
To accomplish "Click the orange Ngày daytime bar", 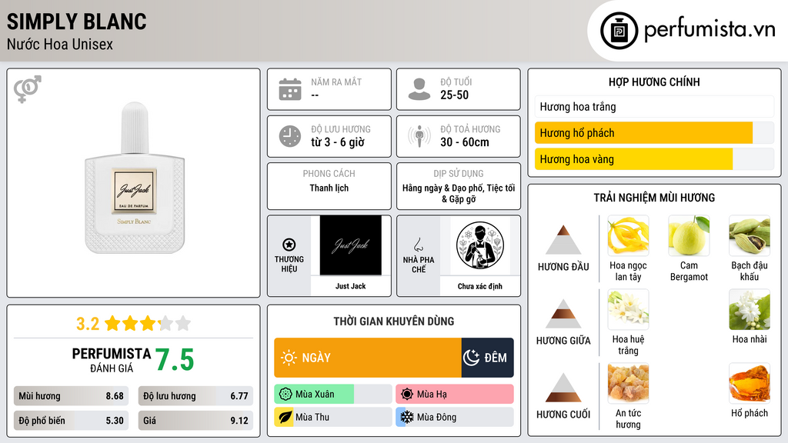I will tap(368, 358).
